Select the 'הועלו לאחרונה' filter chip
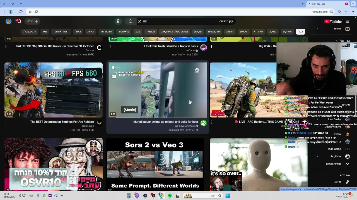The image size is (357, 200). [x=61, y=32]
